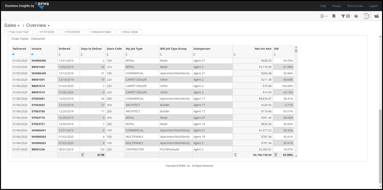Open the Privacy link
Viewport: 383px width, 190px height.
point(336,6)
